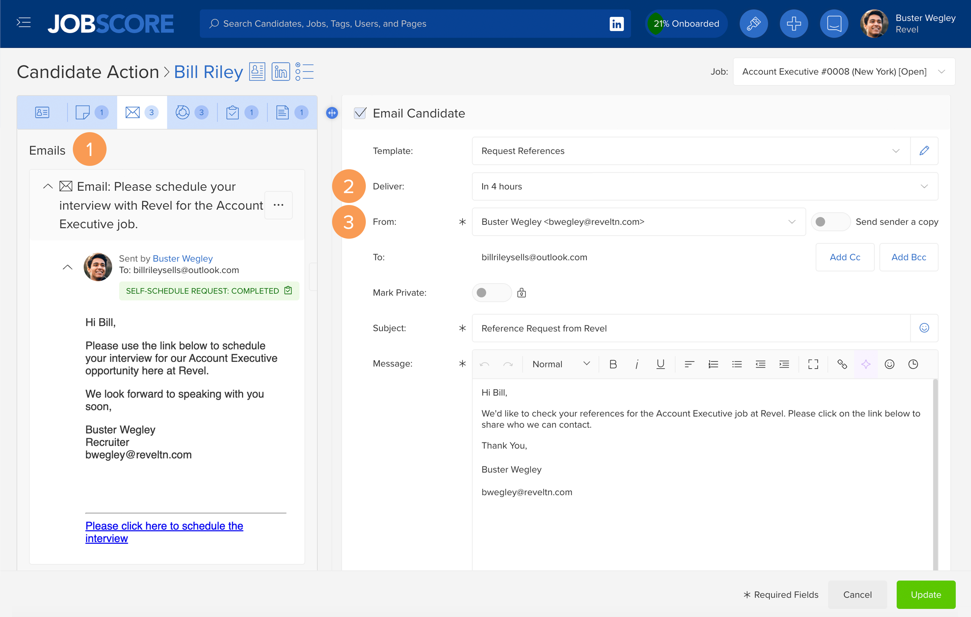971x617 pixels.
Task: Switch to the Notes tab with 1
Action: pos(92,113)
